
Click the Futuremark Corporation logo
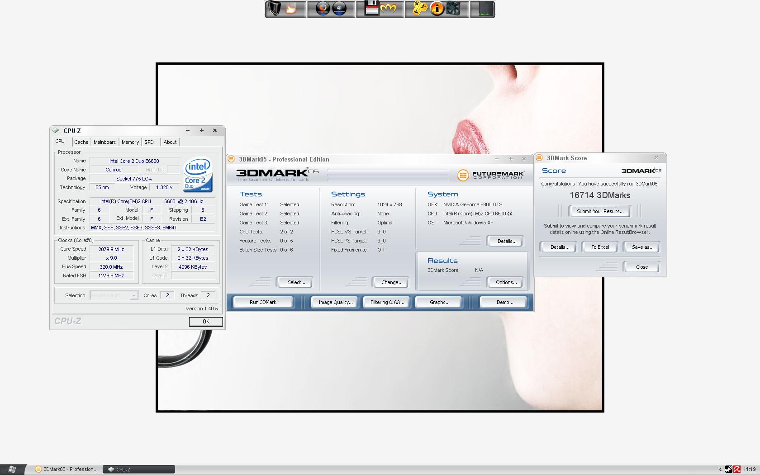point(491,175)
